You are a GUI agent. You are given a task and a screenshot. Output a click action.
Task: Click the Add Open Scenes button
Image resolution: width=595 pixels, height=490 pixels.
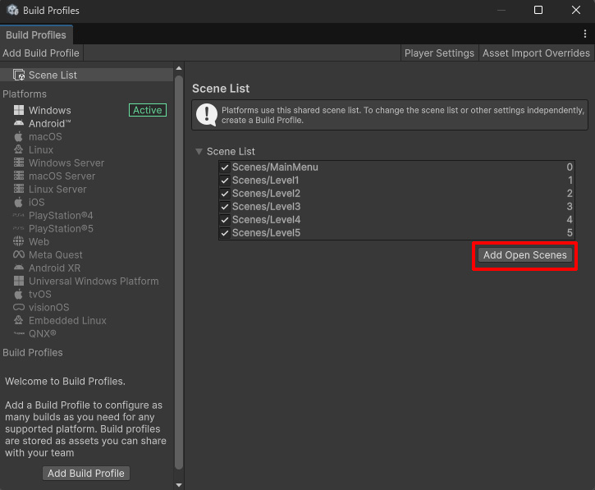(x=524, y=255)
